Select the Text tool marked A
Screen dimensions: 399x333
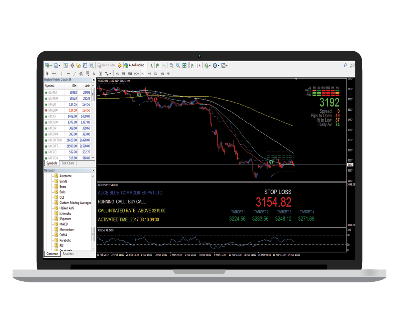pyautogui.click(x=94, y=74)
